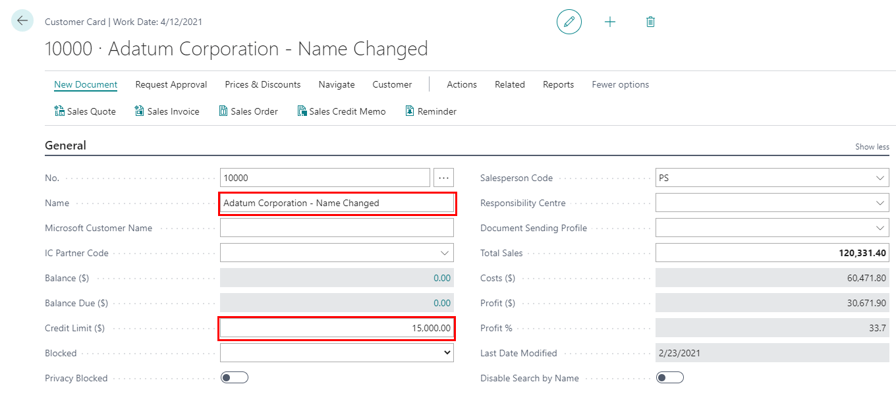The height and width of the screenshot is (407, 896).
Task: Go back using the arrow button
Action: [22, 21]
